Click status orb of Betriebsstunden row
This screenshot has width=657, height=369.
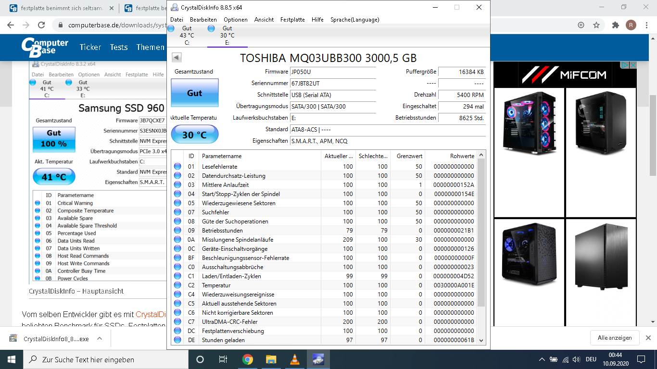pyautogui.click(x=177, y=231)
